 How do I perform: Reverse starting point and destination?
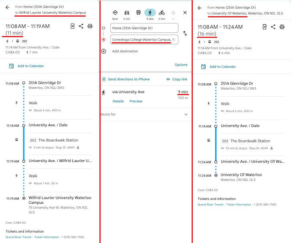(185, 34)
